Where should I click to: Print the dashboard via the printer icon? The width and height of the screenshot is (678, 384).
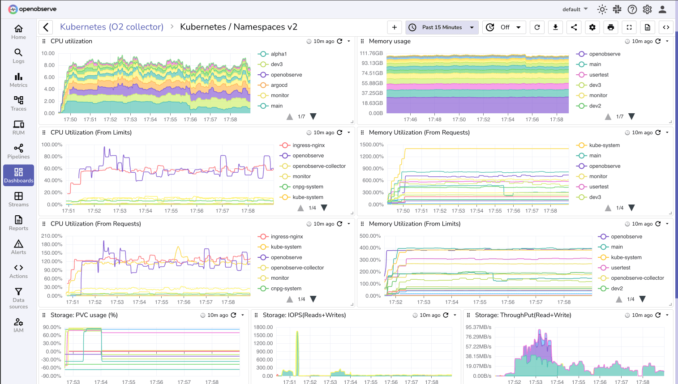coord(610,27)
